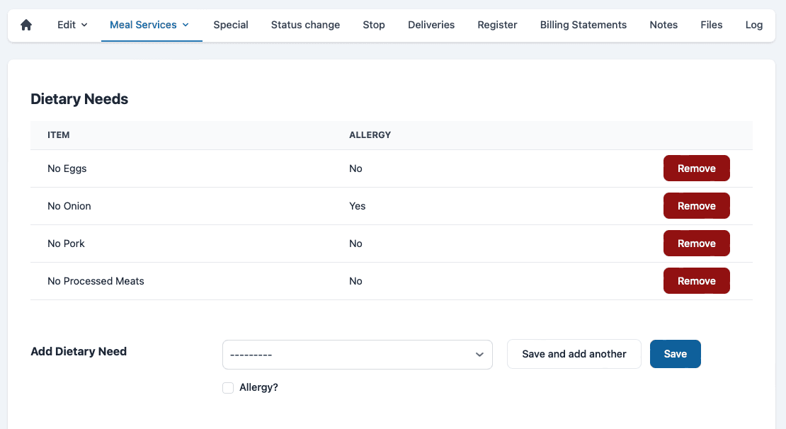Show the Log tab
Image resolution: width=786 pixels, height=429 pixels.
pyautogui.click(x=753, y=25)
